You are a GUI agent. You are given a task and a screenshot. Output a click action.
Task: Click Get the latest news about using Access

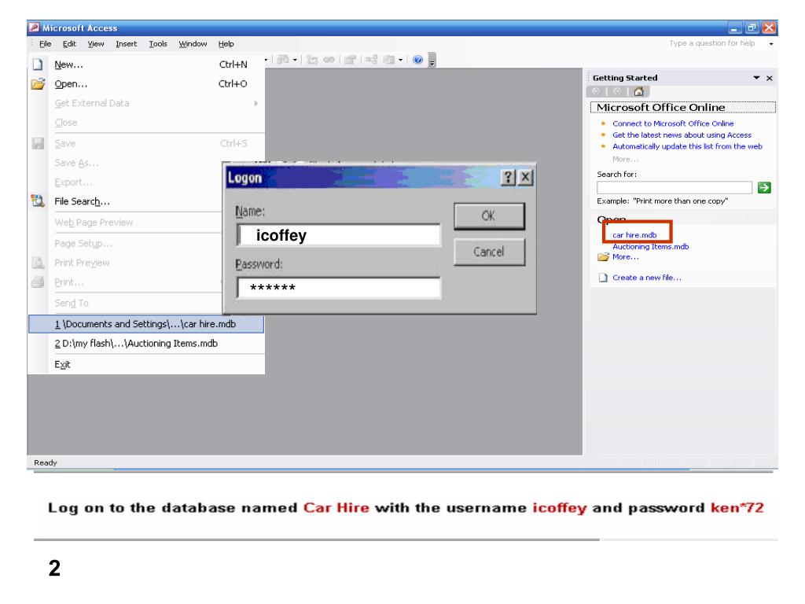click(x=682, y=135)
